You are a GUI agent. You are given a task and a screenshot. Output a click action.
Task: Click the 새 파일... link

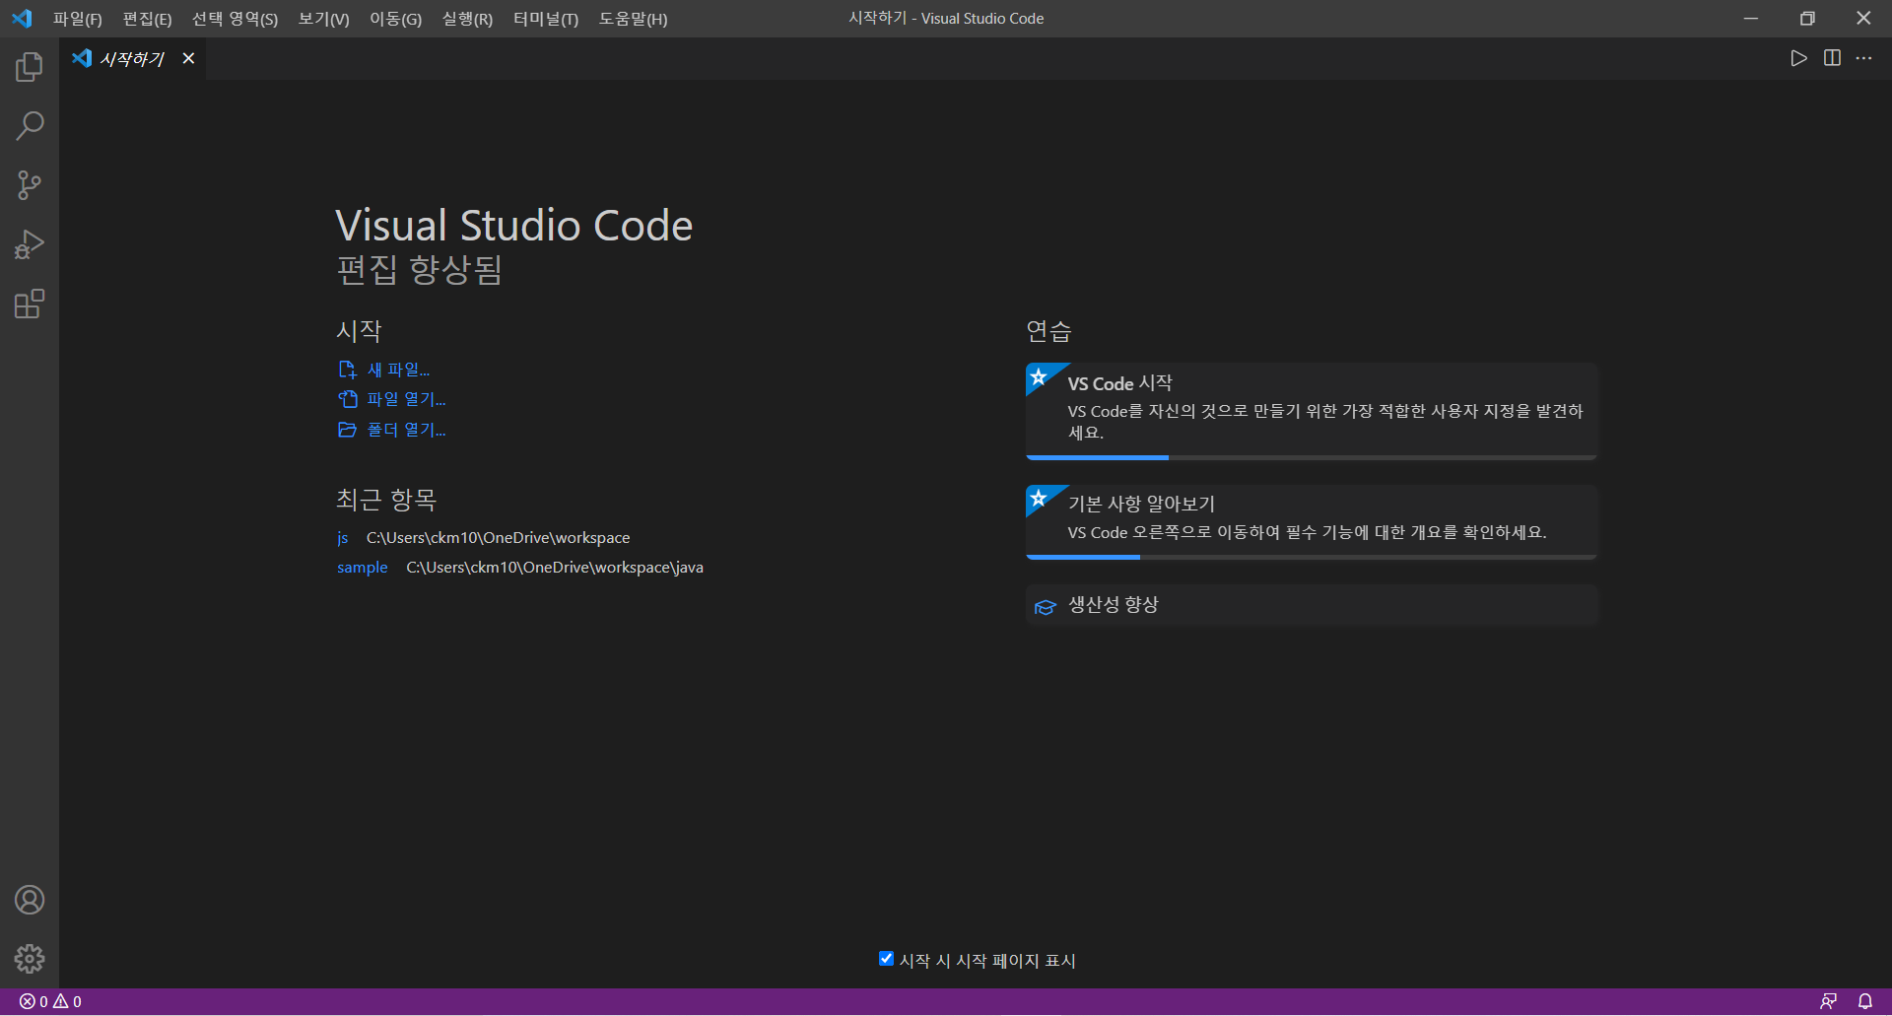coord(398,370)
